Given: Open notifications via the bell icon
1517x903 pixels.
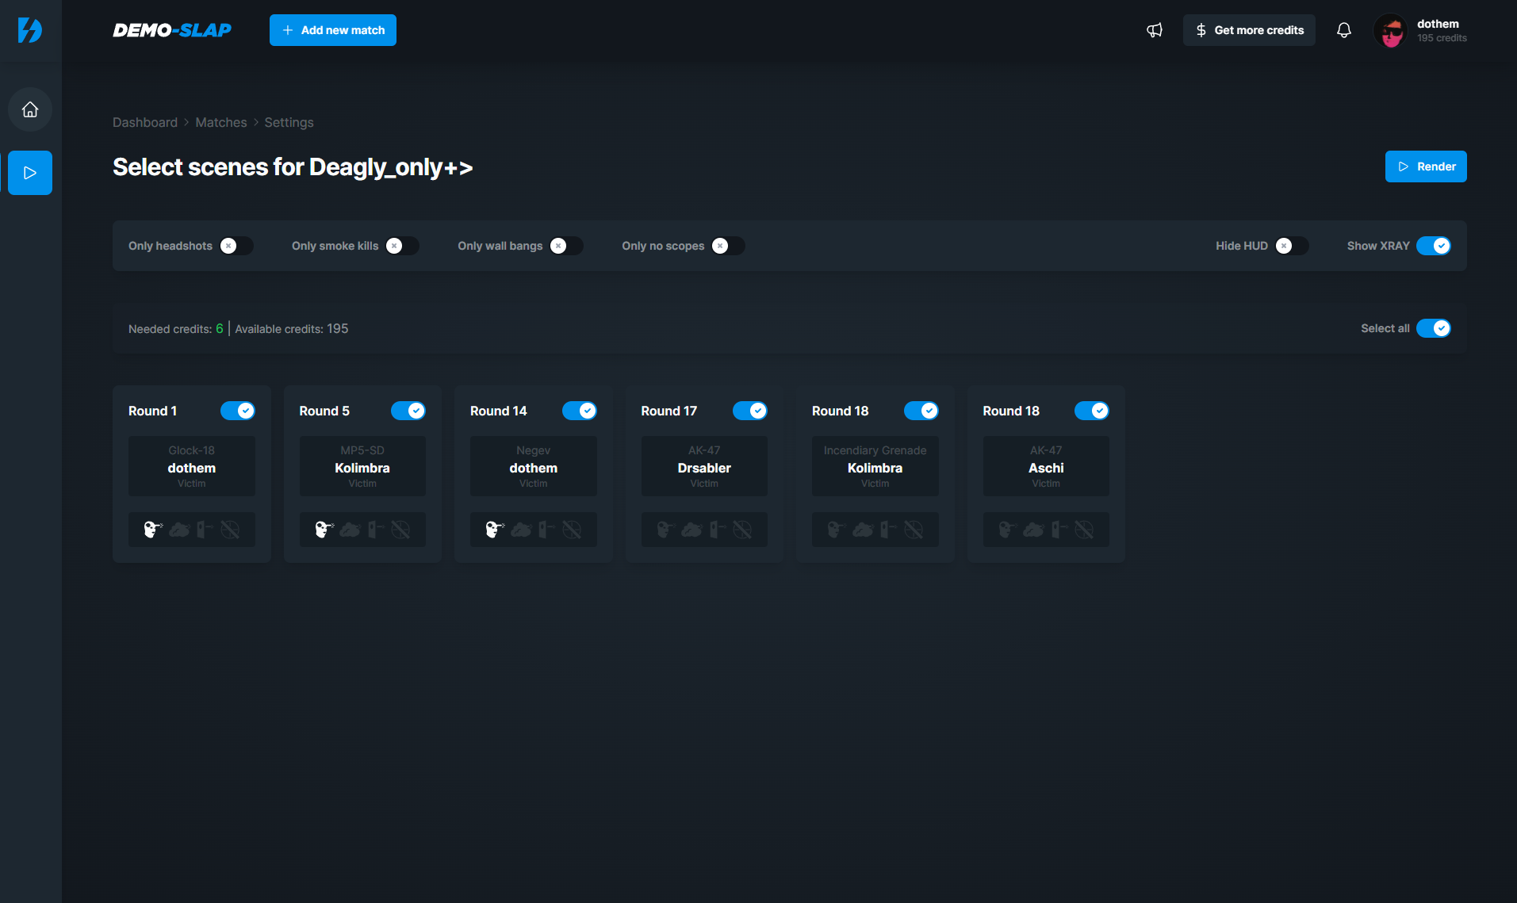Looking at the screenshot, I should [x=1343, y=30].
